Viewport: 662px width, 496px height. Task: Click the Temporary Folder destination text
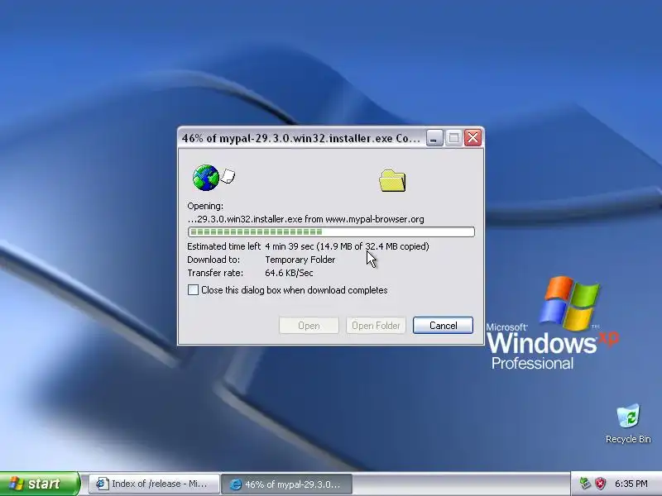[x=300, y=260]
